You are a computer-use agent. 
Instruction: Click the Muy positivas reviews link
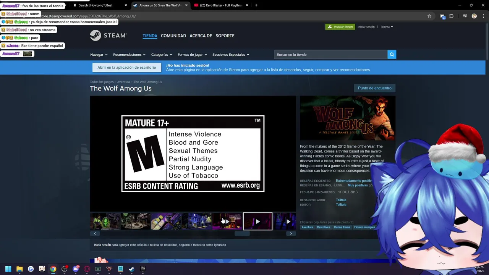click(x=358, y=185)
